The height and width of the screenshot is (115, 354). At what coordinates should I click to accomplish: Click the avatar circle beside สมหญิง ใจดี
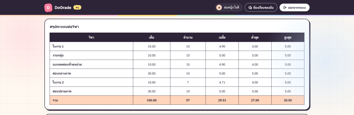(219, 7)
